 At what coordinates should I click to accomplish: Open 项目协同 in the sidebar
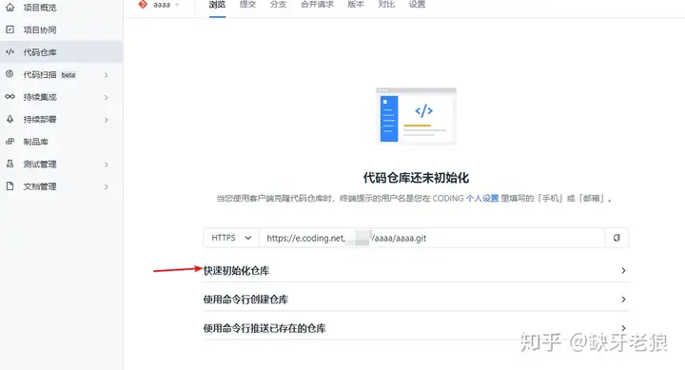tap(61, 29)
